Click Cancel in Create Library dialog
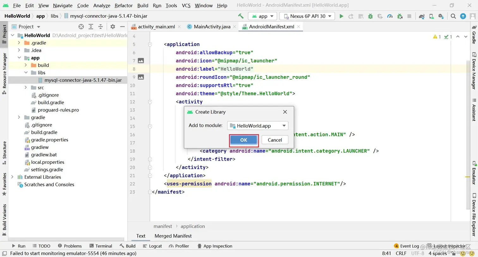 click(x=275, y=140)
